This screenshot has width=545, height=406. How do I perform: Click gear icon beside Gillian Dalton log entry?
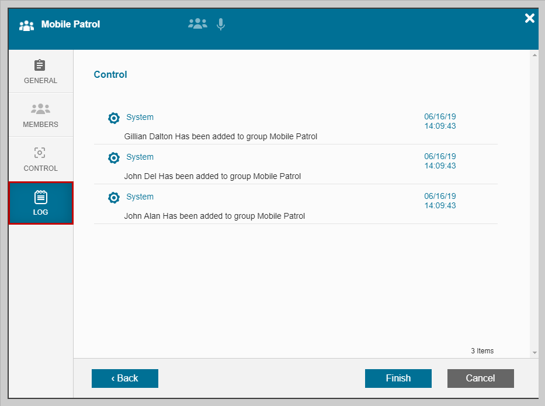114,118
